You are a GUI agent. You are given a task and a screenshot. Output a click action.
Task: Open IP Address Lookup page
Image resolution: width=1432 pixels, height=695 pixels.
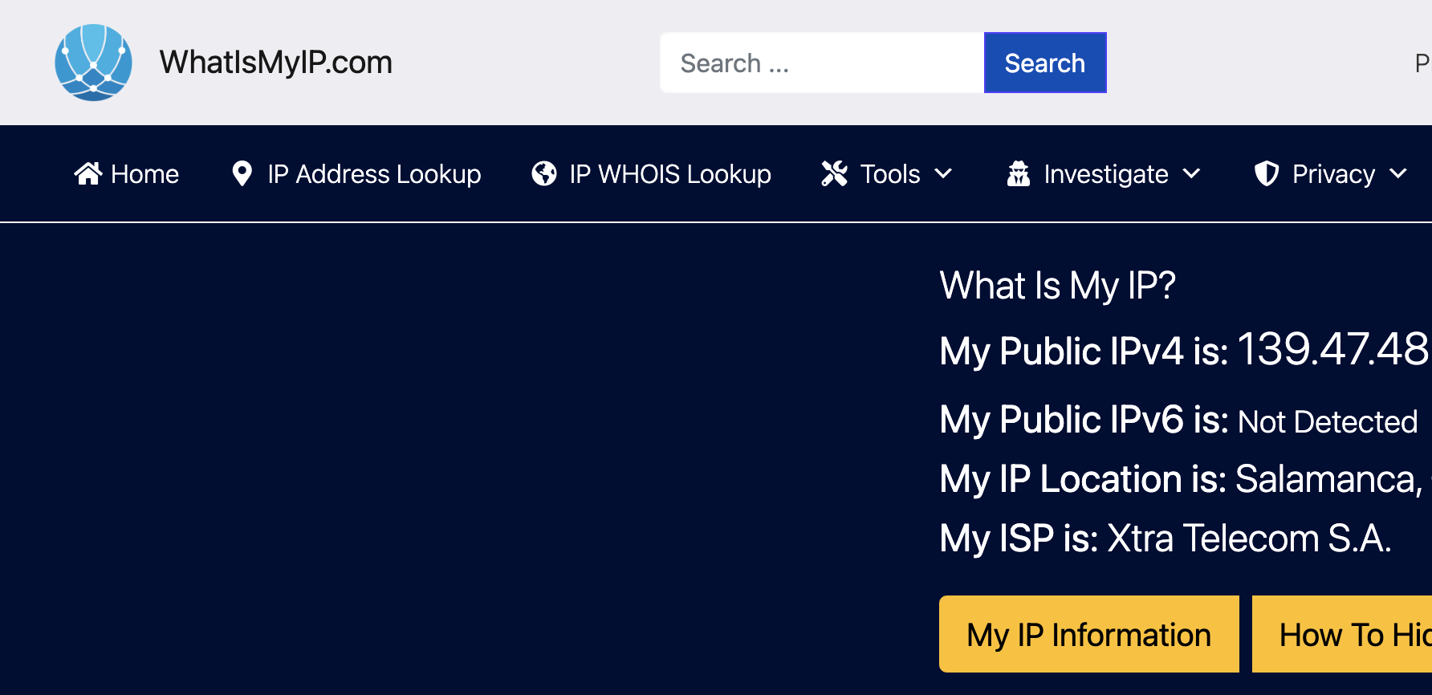pyautogui.click(x=374, y=174)
